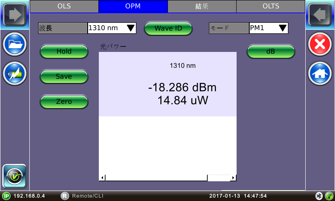This screenshot has height=201, width=335.
Task: Click the green wireless signal status icon
Action: tap(329, 196)
